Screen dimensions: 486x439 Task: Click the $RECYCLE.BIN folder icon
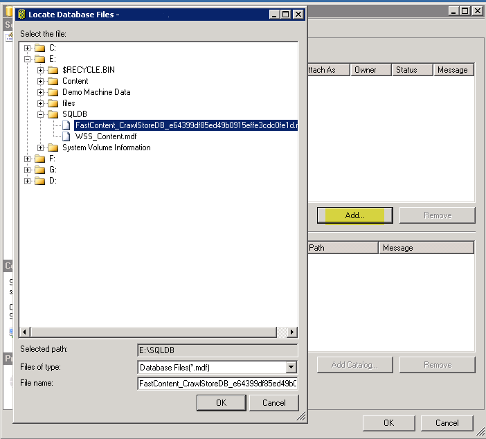point(53,70)
